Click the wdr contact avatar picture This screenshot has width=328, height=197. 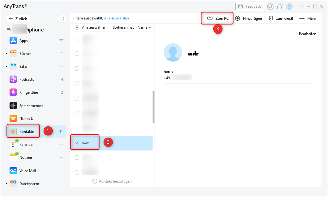tap(173, 52)
